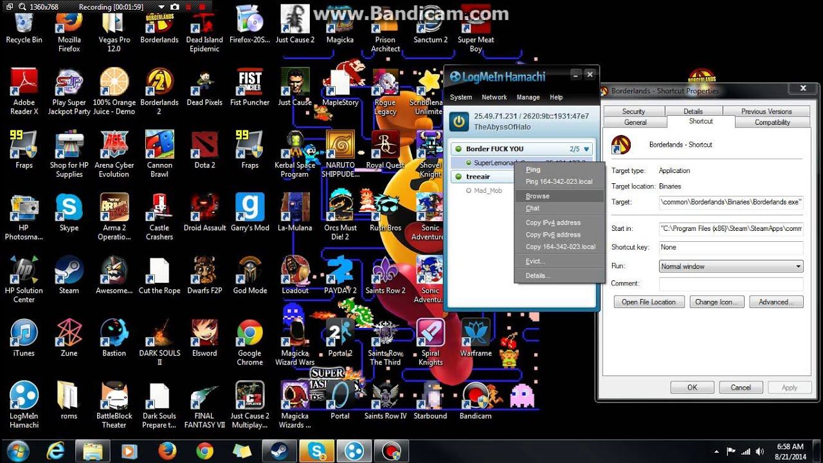Click into the Comment field
Viewport: 823px width, 463px height.
(731, 284)
